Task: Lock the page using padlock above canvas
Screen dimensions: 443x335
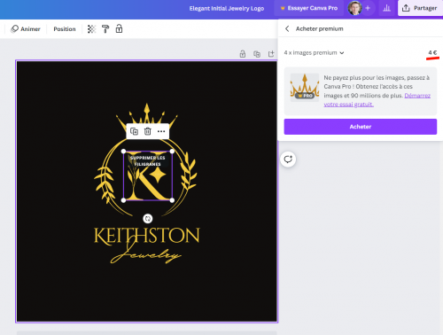Action: [243, 54]
